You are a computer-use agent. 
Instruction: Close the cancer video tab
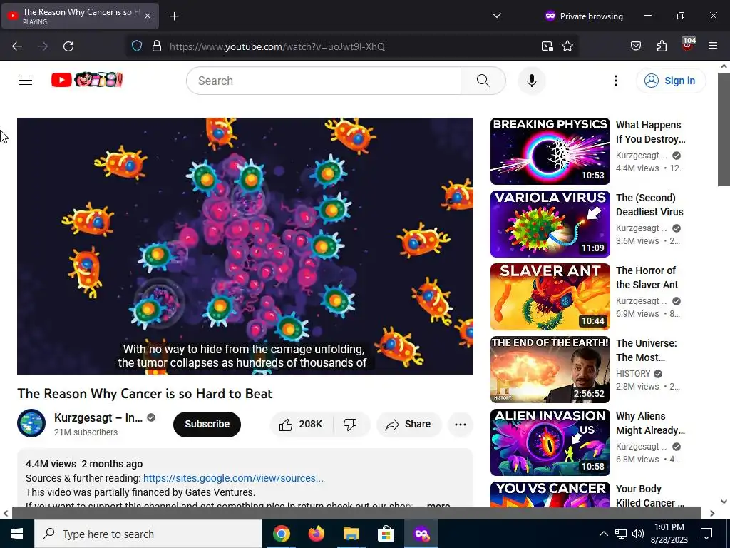pos(147,16)
